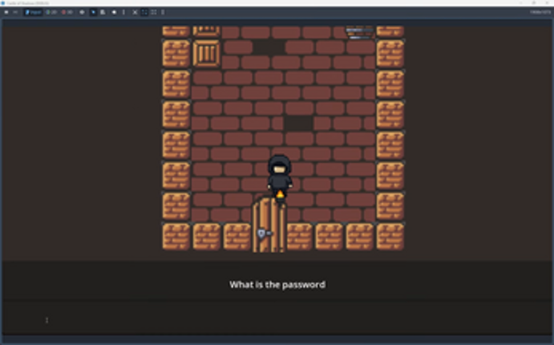
Task: Open embedding options menu at toolbar end
Action: click(x=163, y=12)
